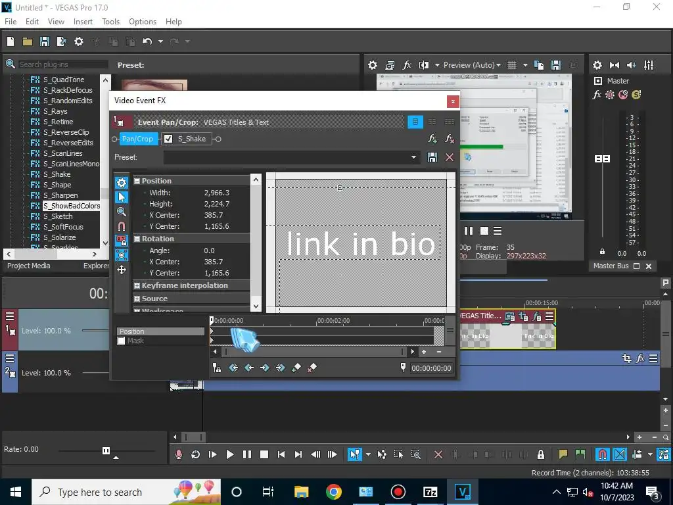The width and height of the screenshot is (673, 505).
Task: Adjust the Master volume fader
Action: [x=602, y=159]
